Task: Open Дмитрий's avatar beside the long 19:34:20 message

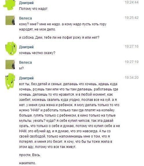Action: coord(10,81)
